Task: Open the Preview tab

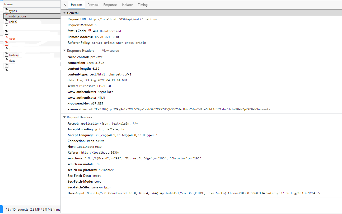Action: 93,5
